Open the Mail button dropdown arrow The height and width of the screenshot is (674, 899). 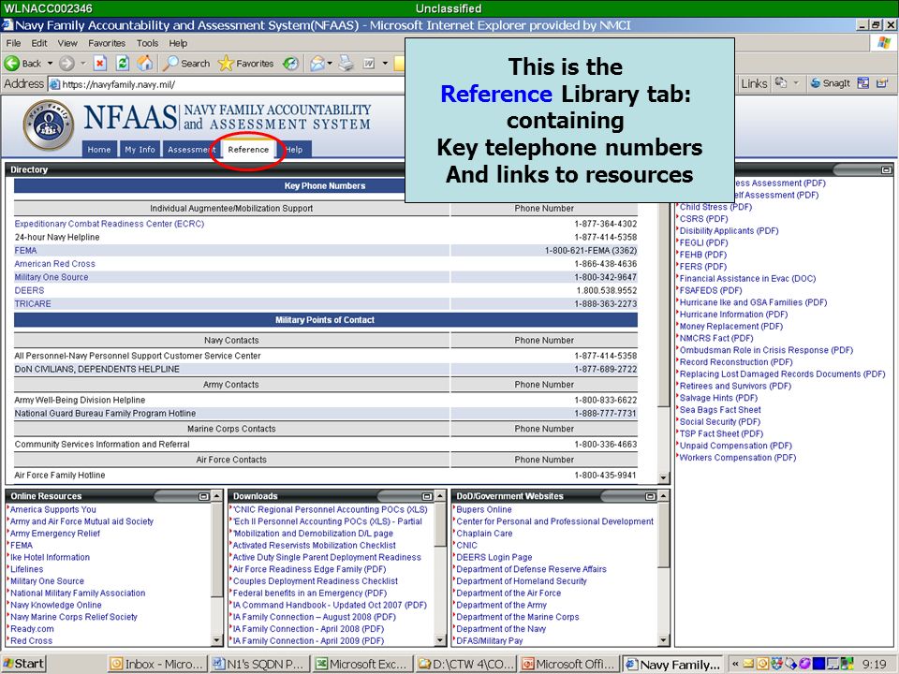pos(330,64)
